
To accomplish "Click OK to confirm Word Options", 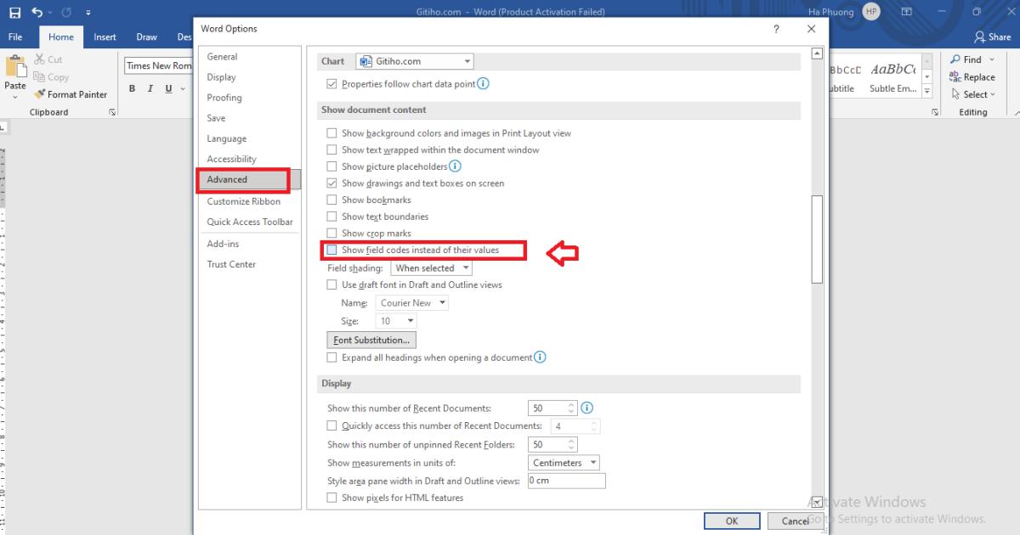I will click(732, 521).
